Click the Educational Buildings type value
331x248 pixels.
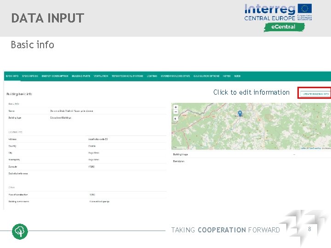point(61,118)
